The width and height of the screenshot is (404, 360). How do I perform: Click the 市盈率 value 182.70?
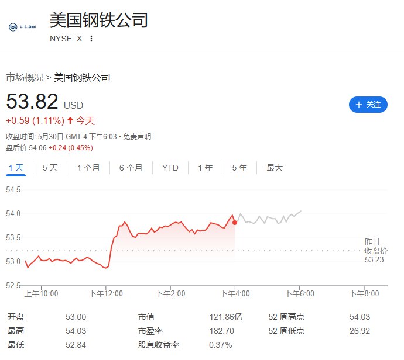221,331
